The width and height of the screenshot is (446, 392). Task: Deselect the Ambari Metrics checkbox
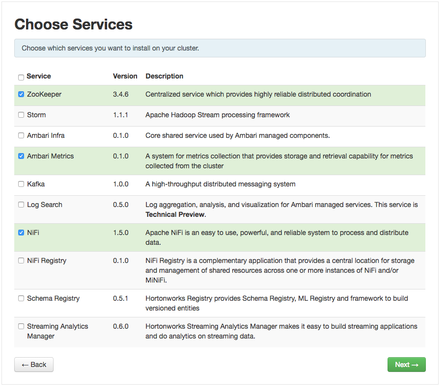click(21, 156)
